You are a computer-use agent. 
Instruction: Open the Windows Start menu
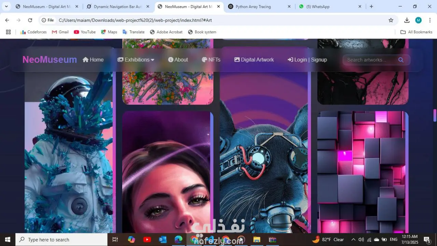[x=8, y=240]
